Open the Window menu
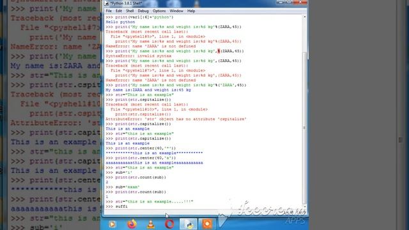 coord(176,11)
